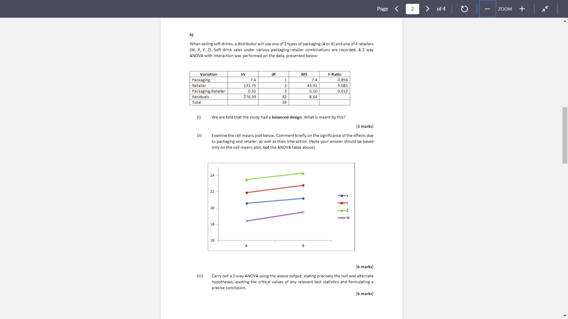Click the Page label in the toolbar
This screenshot has height=319, width=568.
[x=382, y=9]
